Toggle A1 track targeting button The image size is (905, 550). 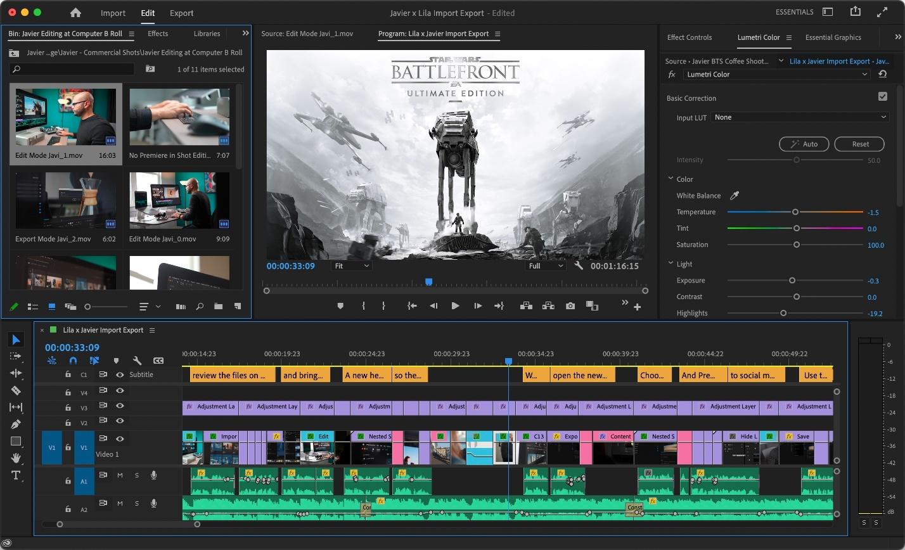pos(84,481)
